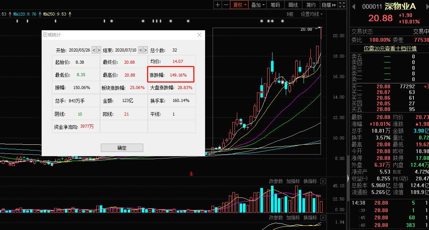429x230 pixels.
Task: Click the fullscreen expand icon in toolbar
Action: [x=342, y=5]
